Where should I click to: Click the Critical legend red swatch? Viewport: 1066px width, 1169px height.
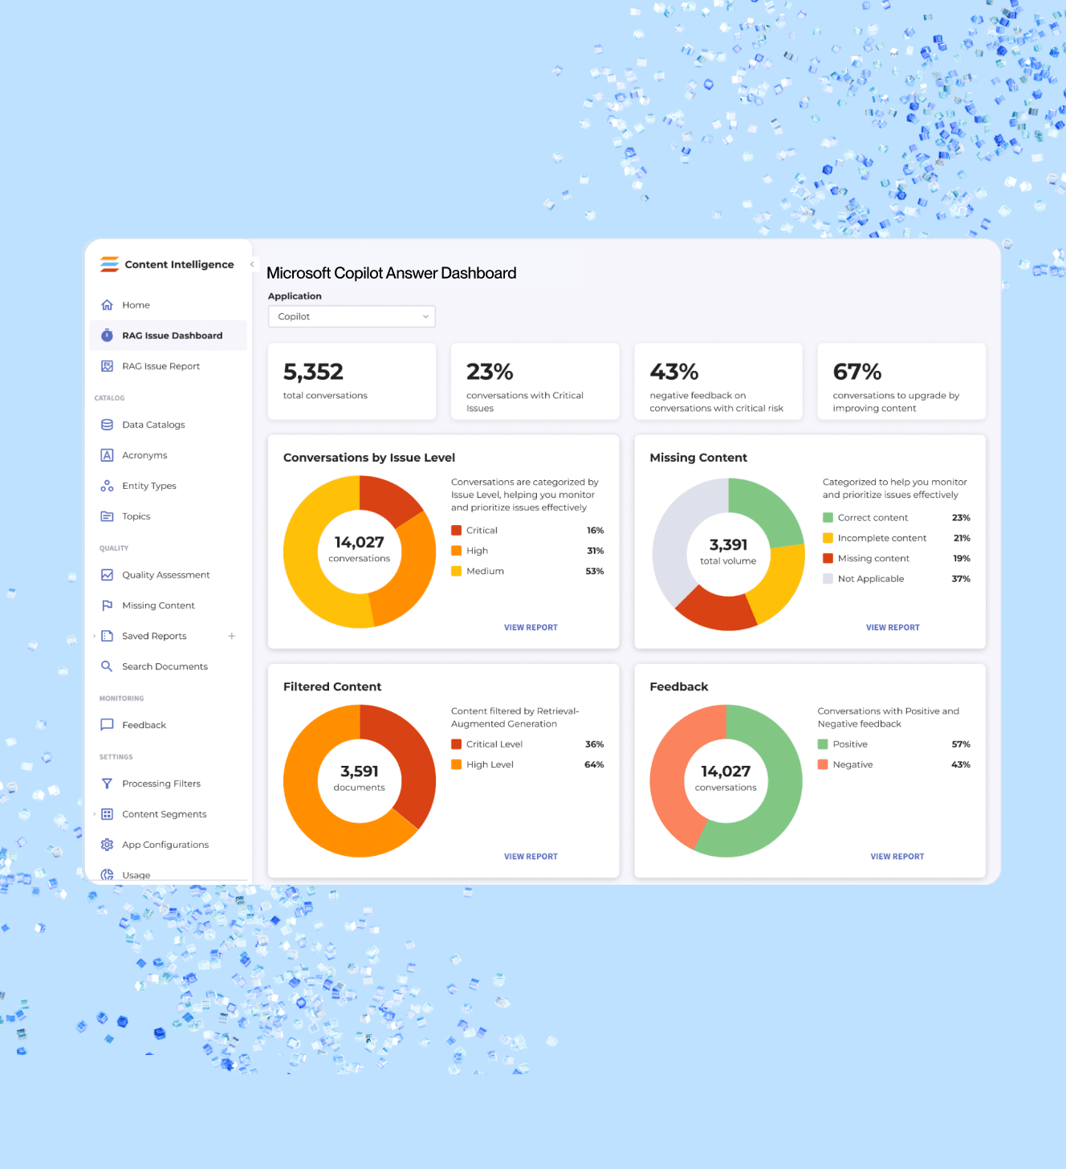456,531
